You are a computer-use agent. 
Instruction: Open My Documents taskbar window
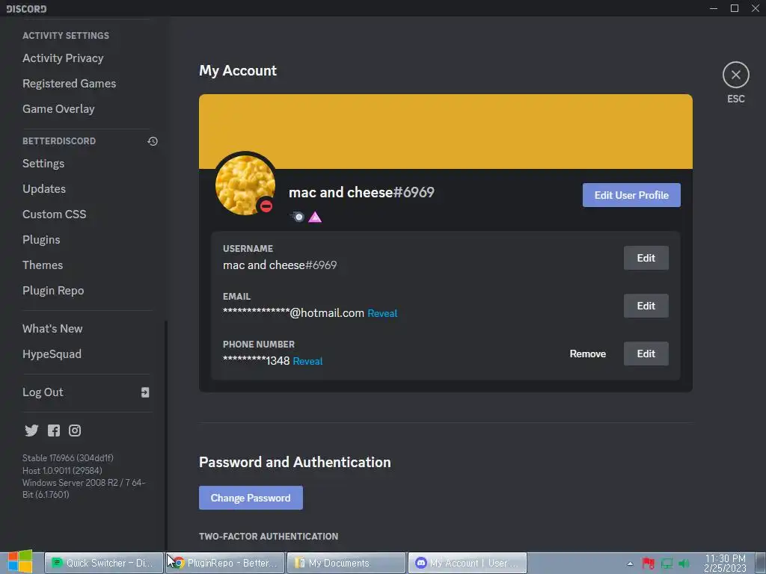click(346, 563)
